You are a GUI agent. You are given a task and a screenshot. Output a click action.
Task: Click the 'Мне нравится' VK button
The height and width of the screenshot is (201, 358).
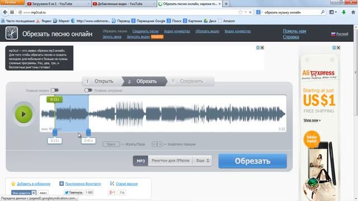[23, 193]
